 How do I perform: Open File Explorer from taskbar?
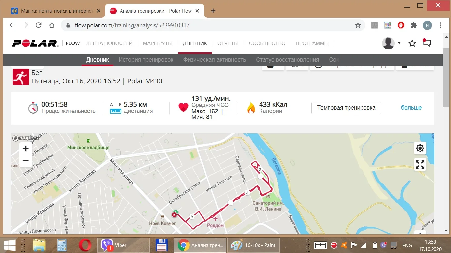point(39,245)
